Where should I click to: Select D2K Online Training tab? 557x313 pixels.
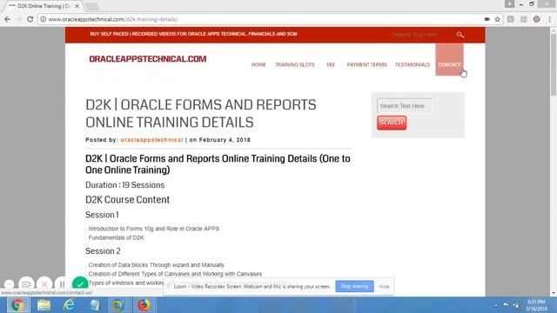coord(43,6)
